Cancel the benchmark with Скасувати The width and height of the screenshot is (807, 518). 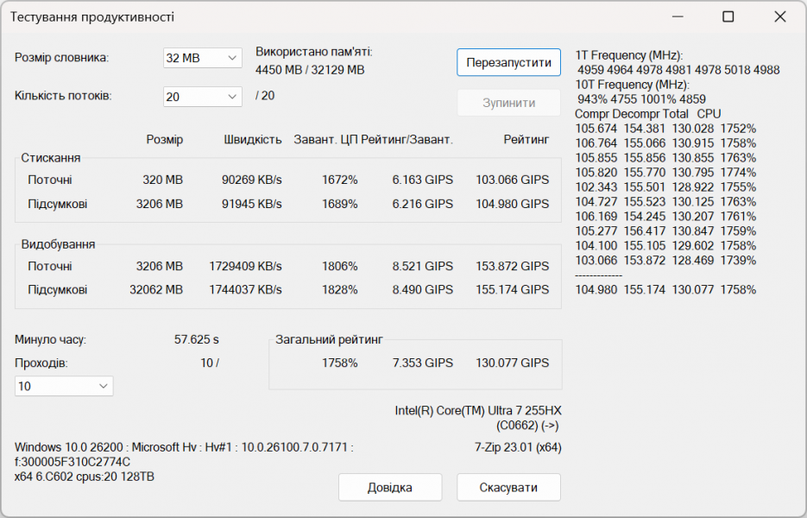pos(508,487)
